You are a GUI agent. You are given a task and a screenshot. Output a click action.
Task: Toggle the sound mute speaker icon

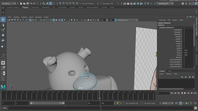coord(187,103)
